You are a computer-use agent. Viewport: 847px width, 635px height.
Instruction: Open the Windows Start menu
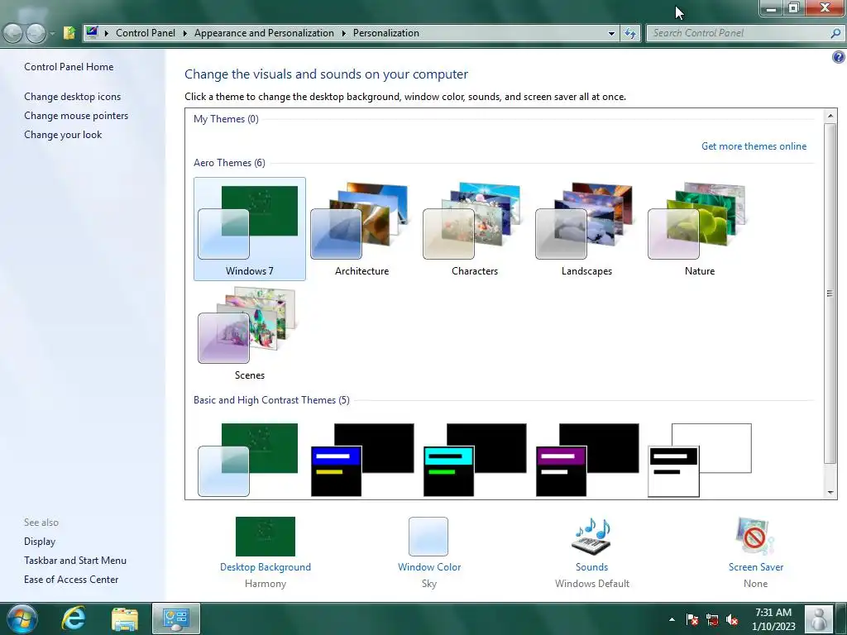coord(22,618)
